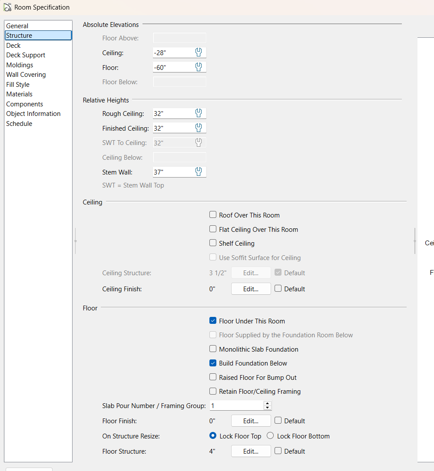Viewport: 434px width, 471px height.
Task: Decrease Slab Pour Number with down arrow
Action: click(x=267, y=408)
